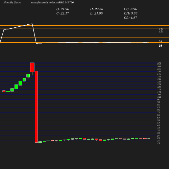This screenshot has height=169, width=169.
Task: Click the 'Monthly Charts' title text
Action: point(13,2)
